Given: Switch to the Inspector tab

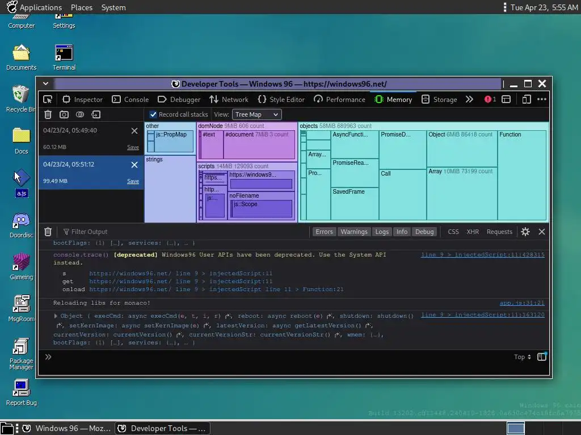Looking at the screenshot, I should (x=82, y=100).
